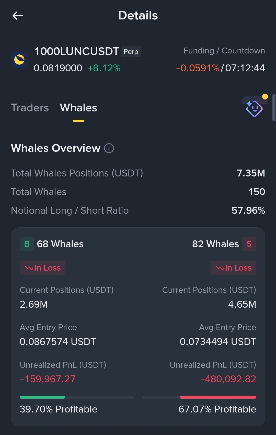Open the AI assistant smiley icon

point(254,108)
